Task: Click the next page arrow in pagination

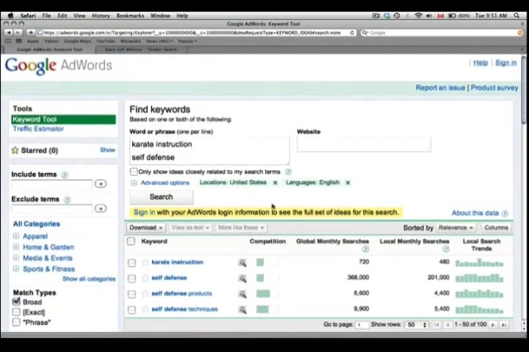Action: (493, 325)
